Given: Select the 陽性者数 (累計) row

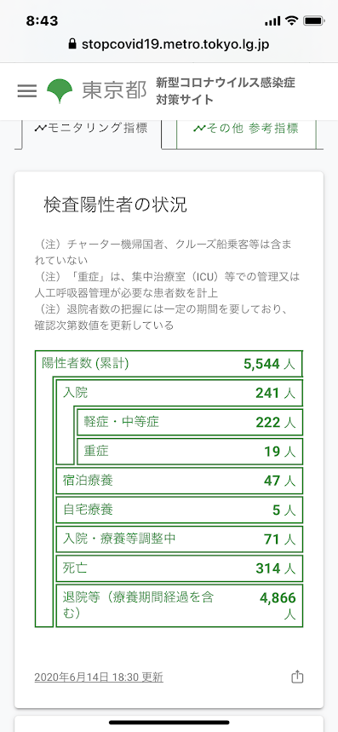Looking at the screenshot, I should point(169,364).
